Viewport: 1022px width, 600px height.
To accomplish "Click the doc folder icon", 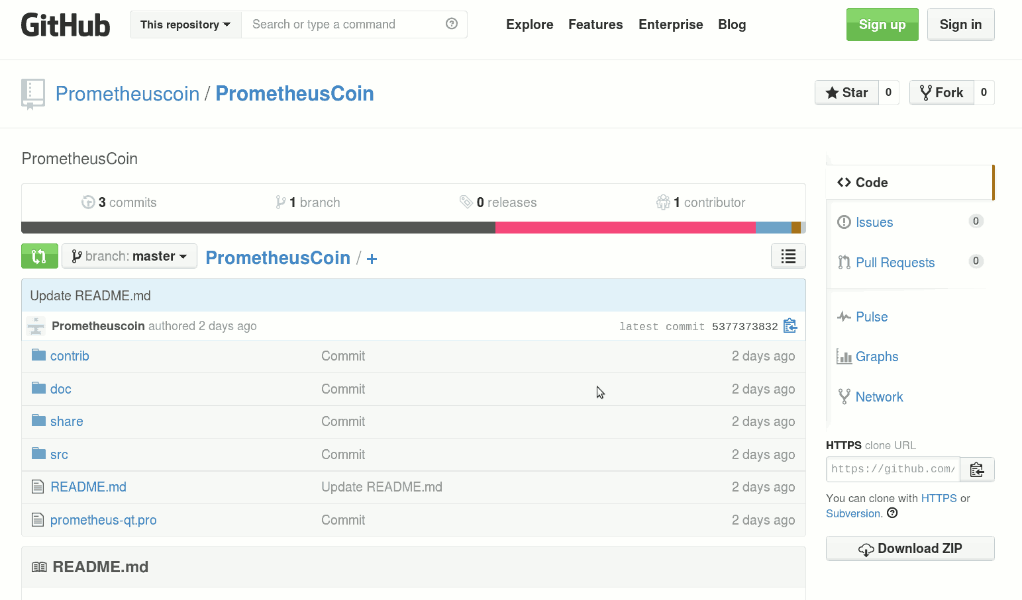I will click(x=38, y=388).
